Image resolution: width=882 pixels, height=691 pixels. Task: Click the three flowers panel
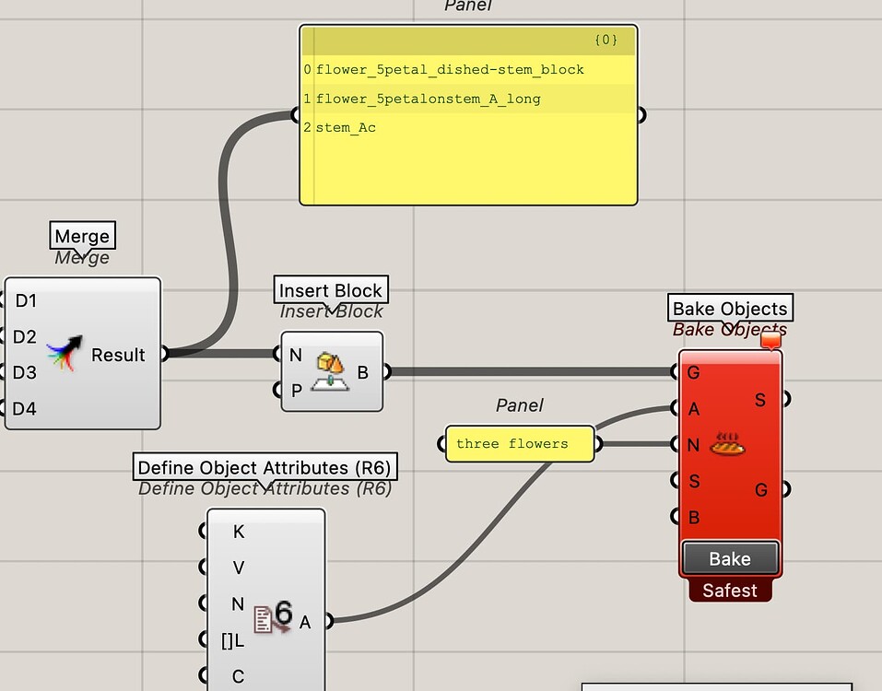pyautogui.click(x=519, y=444)
